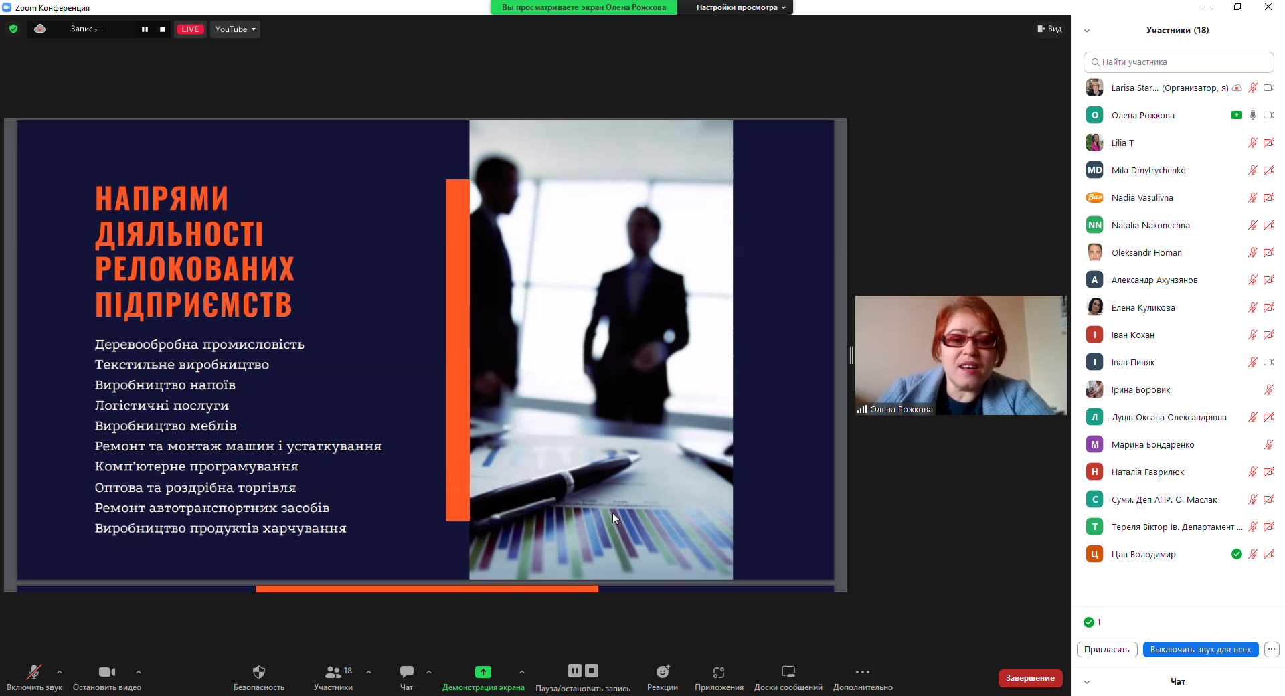Expand screen share options arrow
Screen dimensions: 1285x696
(x=522, y=672)
